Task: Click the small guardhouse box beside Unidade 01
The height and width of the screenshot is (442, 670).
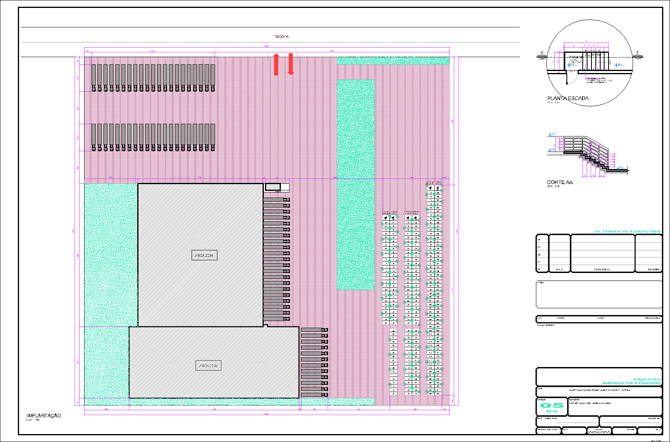Action: click(x=273, y=187)
